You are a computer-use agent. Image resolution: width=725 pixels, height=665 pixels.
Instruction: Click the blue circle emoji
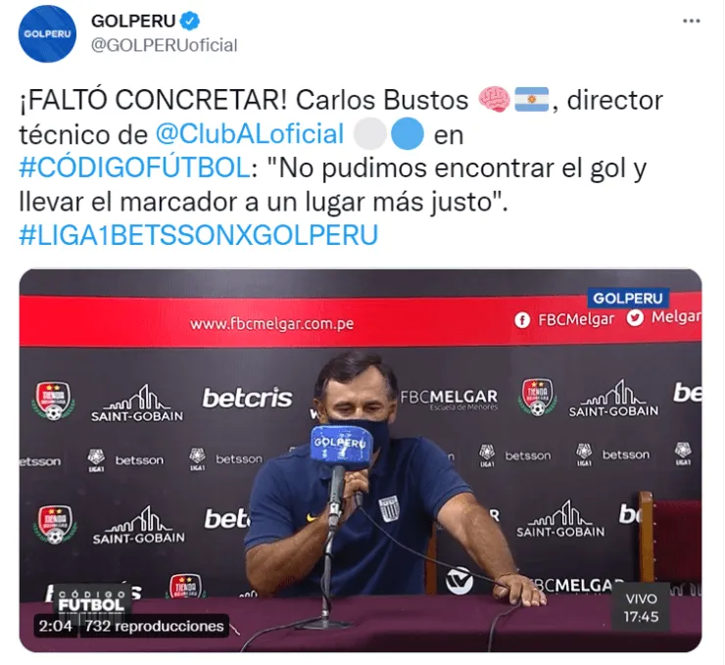pos(408,134)
